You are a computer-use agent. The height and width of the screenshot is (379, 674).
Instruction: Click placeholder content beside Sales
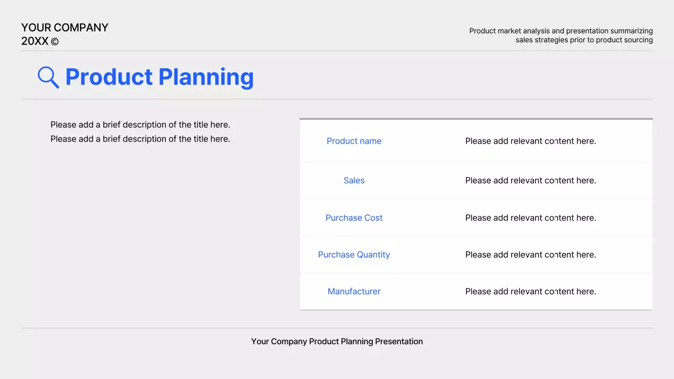(x=530, y=181)
